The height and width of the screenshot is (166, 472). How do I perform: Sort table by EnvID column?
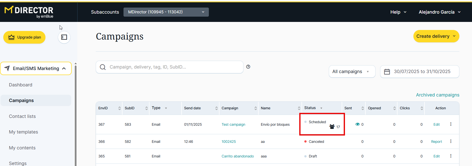[x=119, y=108]
